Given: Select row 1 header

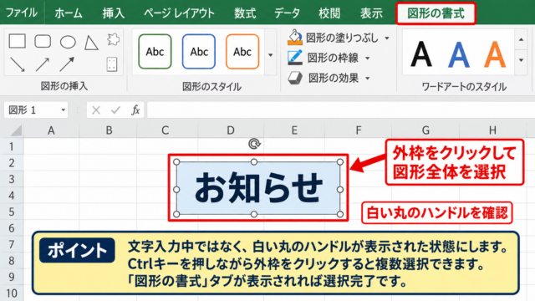Looking at the screenshot, I should 12,146.
